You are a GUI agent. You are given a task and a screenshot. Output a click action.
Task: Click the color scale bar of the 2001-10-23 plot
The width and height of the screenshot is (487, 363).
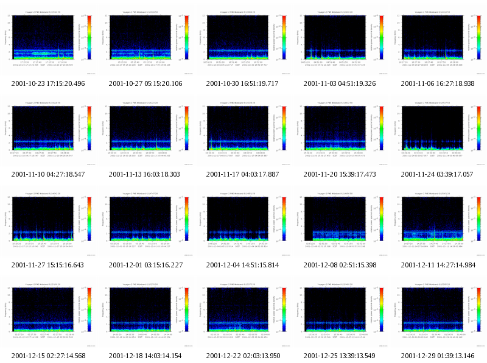point(89,37)
